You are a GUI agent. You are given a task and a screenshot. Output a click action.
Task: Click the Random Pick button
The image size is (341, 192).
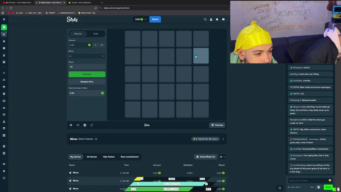click(87, 82)
